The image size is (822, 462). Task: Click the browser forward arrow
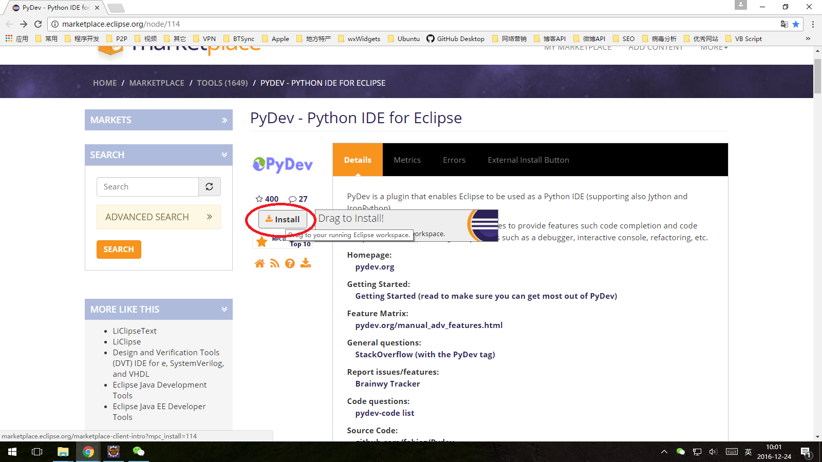click(24, 24)
